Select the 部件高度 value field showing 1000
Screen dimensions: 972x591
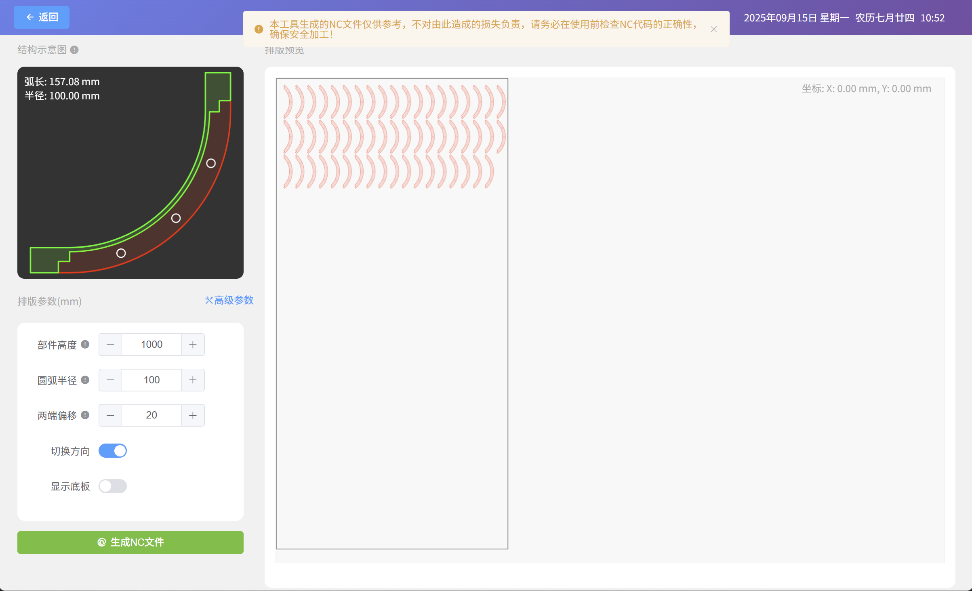(x=151, y=345)
